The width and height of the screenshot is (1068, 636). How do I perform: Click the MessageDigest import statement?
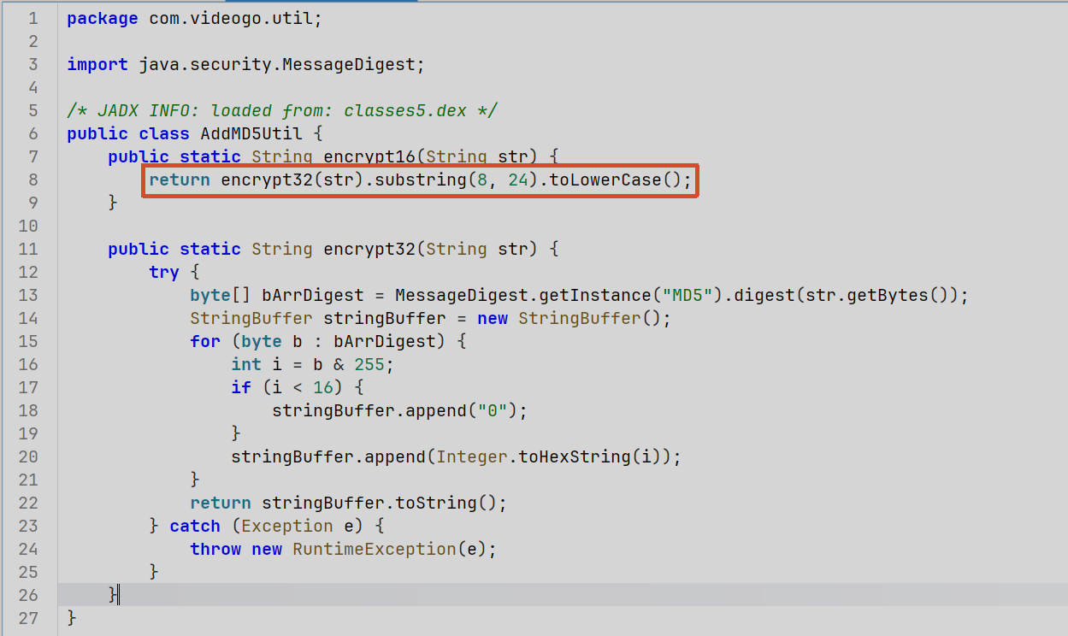pyautogui.click(x=245, y=64)
